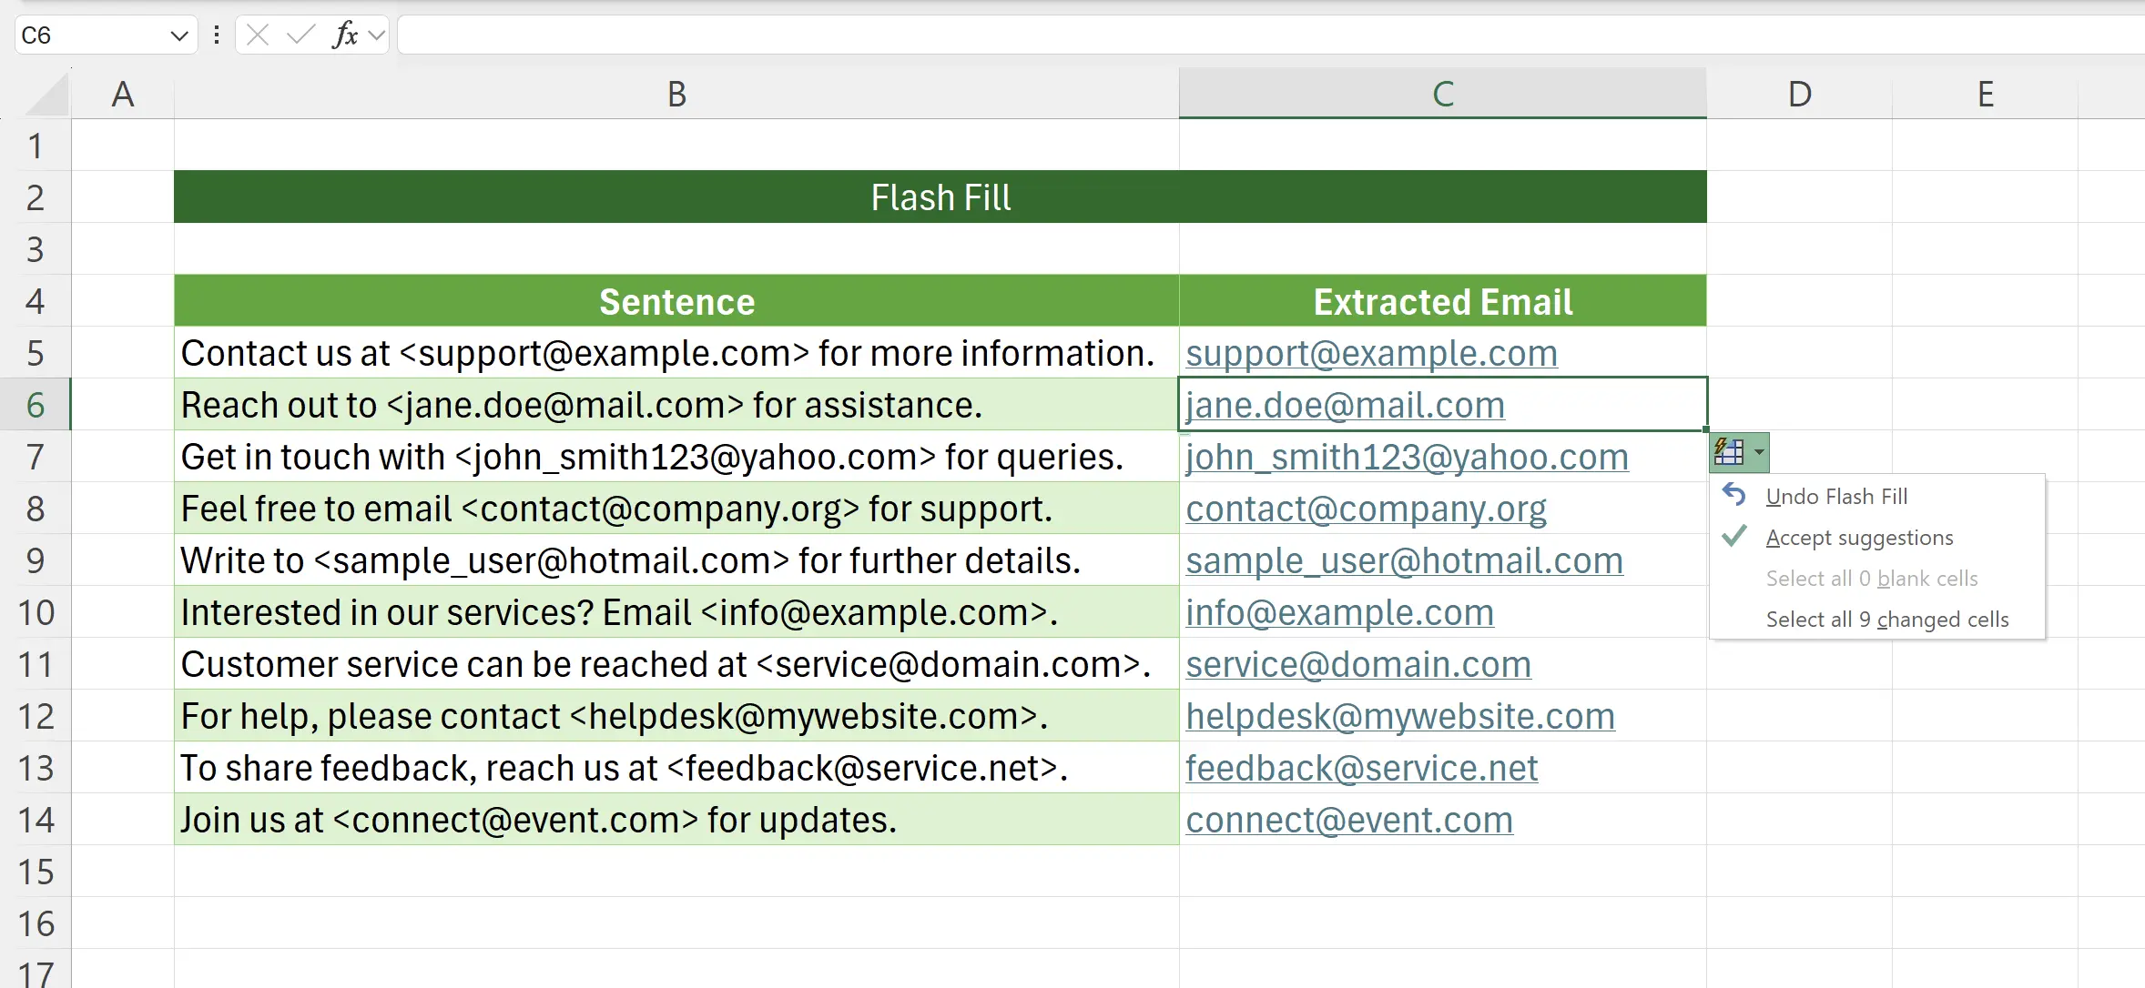Screen dimensions: 2145x988
Task: Open the Flash Fill Options button dropdown arrow
Action: pyautogui.click(x=1759, y=452)
